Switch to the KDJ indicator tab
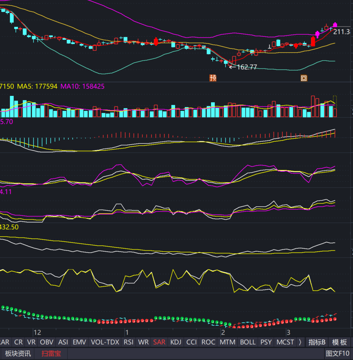The height and width of the screenshot is (360, 353). tap(175, 342)
